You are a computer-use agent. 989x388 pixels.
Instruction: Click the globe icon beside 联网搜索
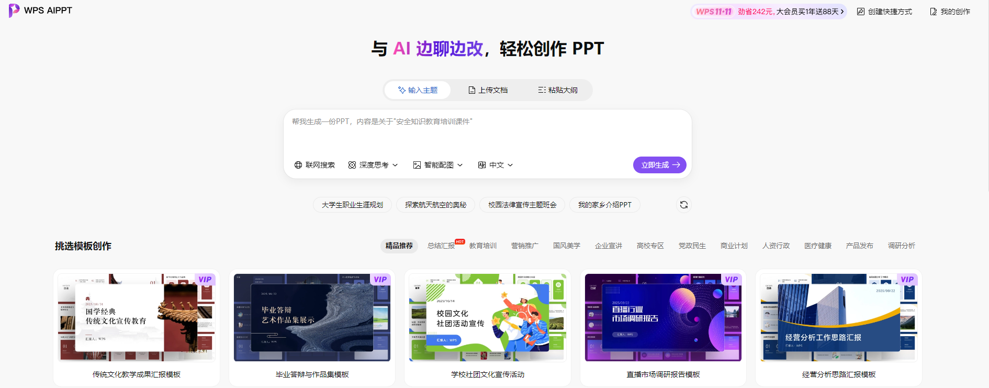click(298, 165)
